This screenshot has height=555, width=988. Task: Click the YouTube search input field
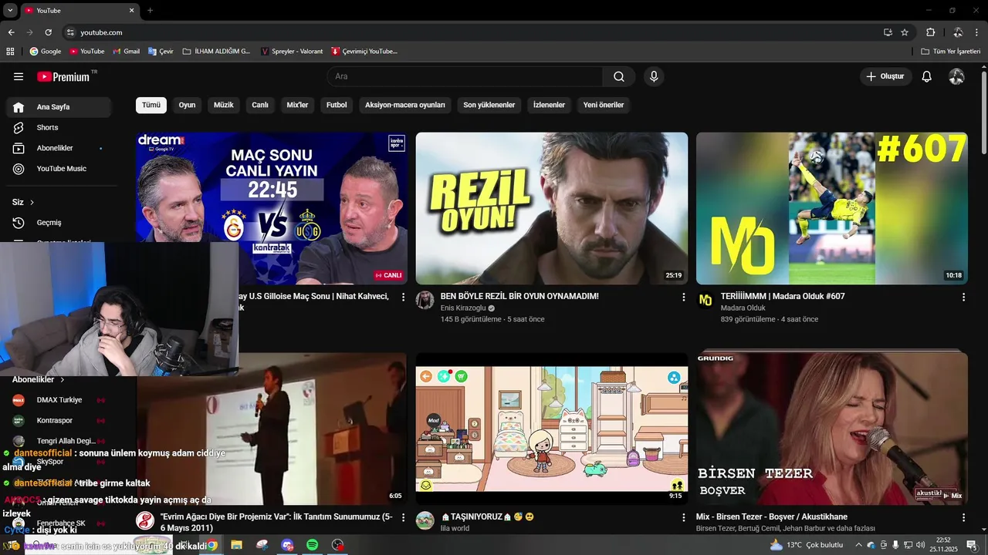click(465, 76)
